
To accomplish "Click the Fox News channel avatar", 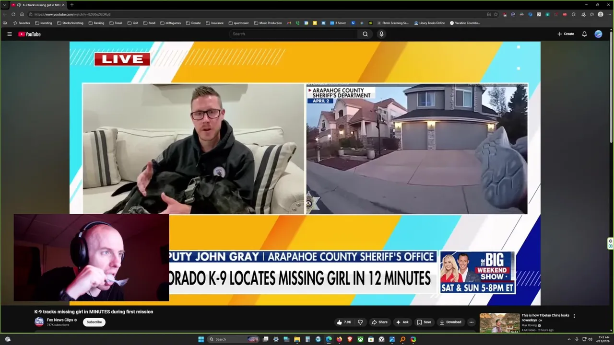I will point(39,322).
